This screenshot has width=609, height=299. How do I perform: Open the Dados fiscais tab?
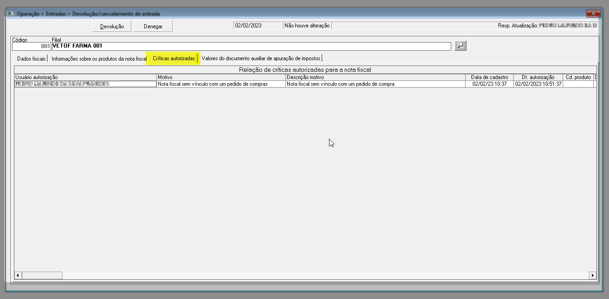point(31,59)
